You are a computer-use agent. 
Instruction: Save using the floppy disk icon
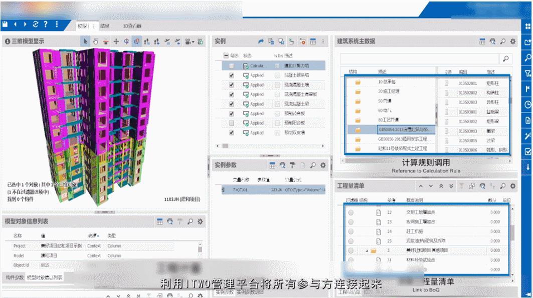pos(5,24)
